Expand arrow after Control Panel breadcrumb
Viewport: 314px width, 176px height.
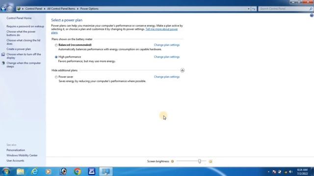click(45, 9)
